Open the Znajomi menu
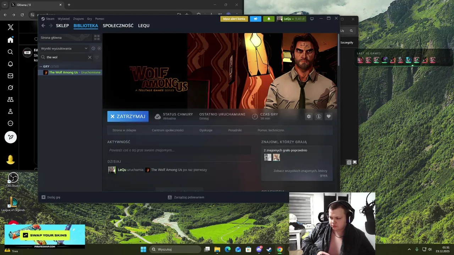The height and width of the screenshot is (255, 454). pyautogui.click(x=78, y=19)
